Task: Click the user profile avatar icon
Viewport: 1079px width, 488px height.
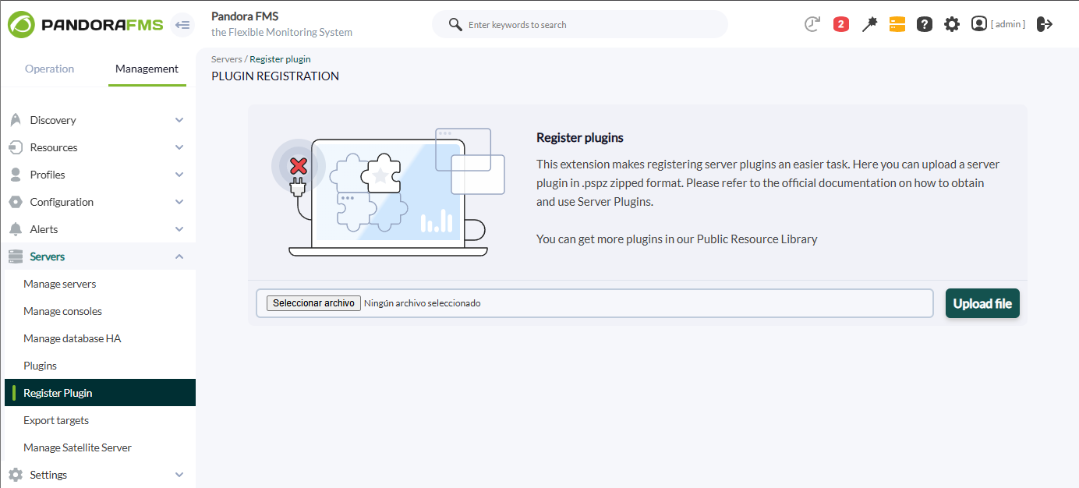Action: (979, 24)
